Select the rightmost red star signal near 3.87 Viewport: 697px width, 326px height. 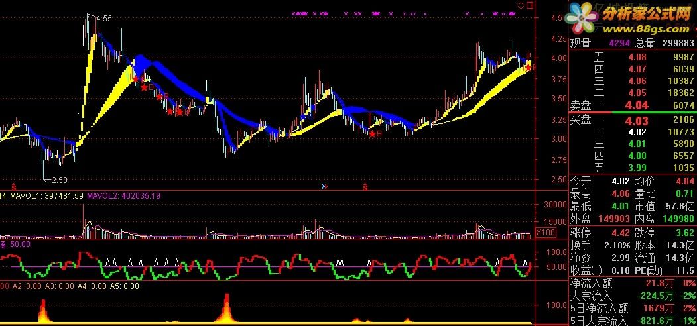[528, 68]
